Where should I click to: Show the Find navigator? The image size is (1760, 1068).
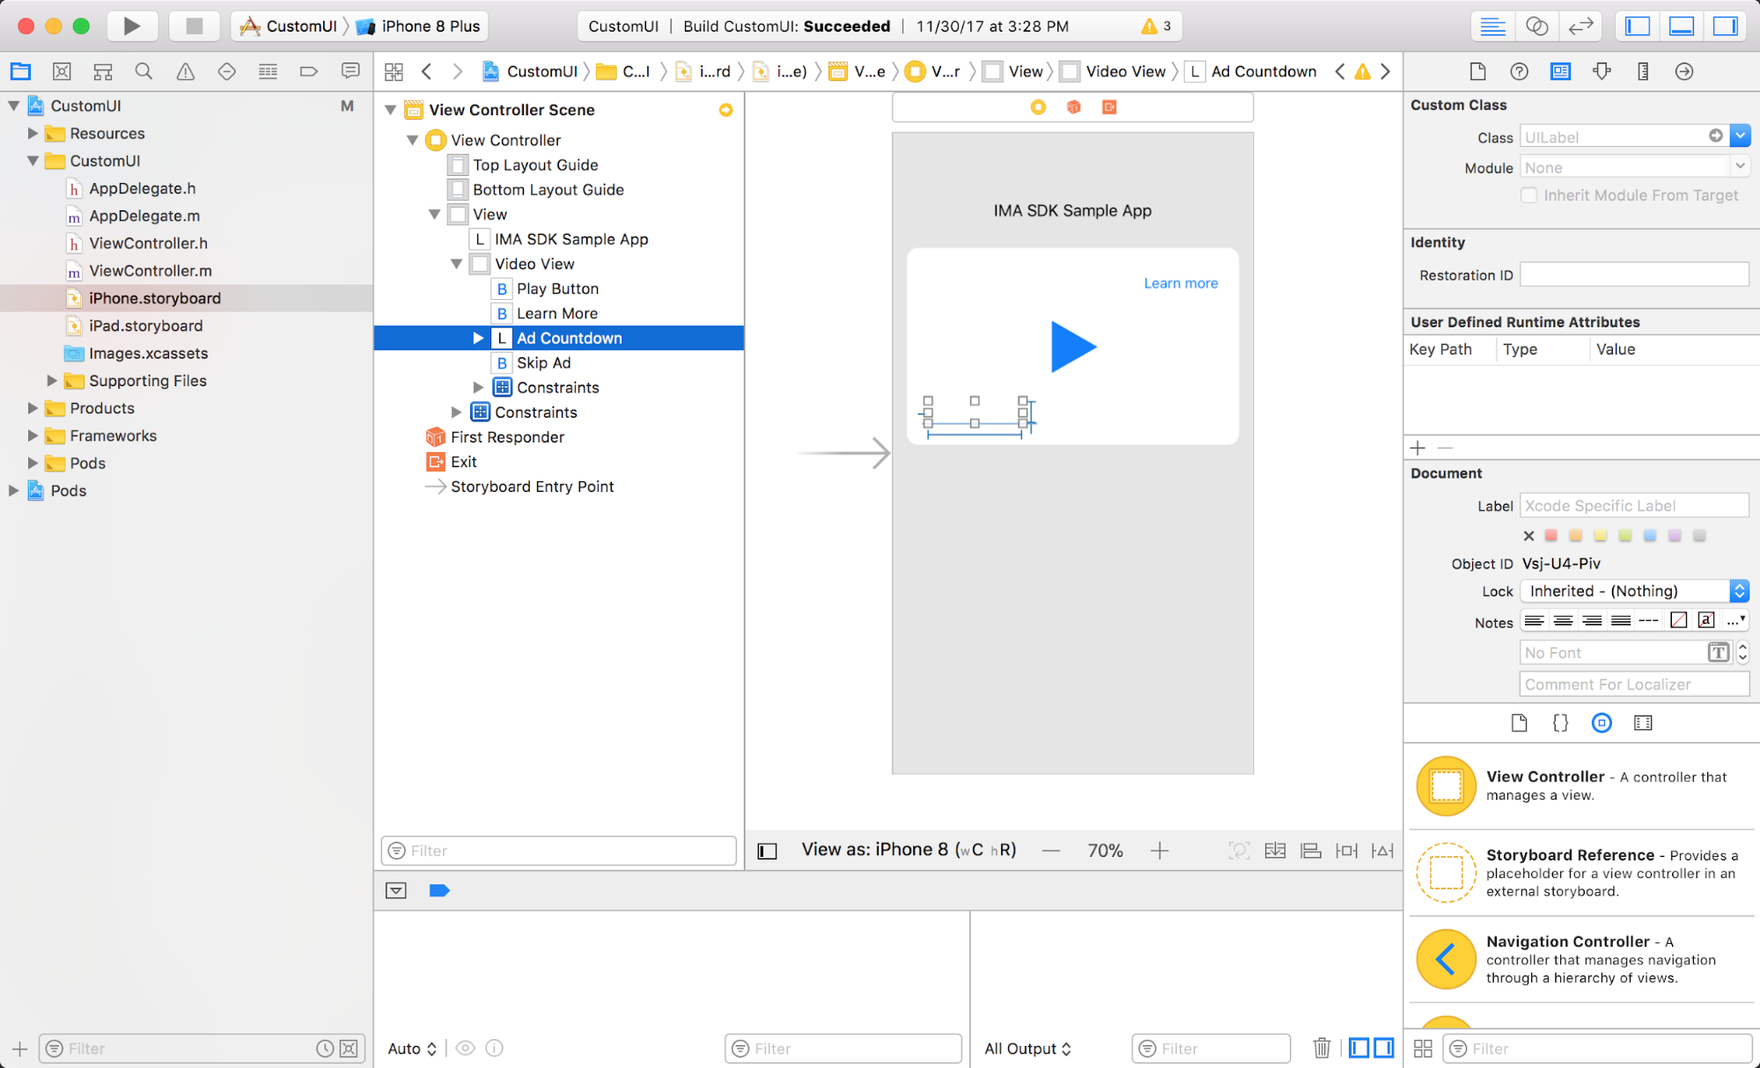(144, 71)
